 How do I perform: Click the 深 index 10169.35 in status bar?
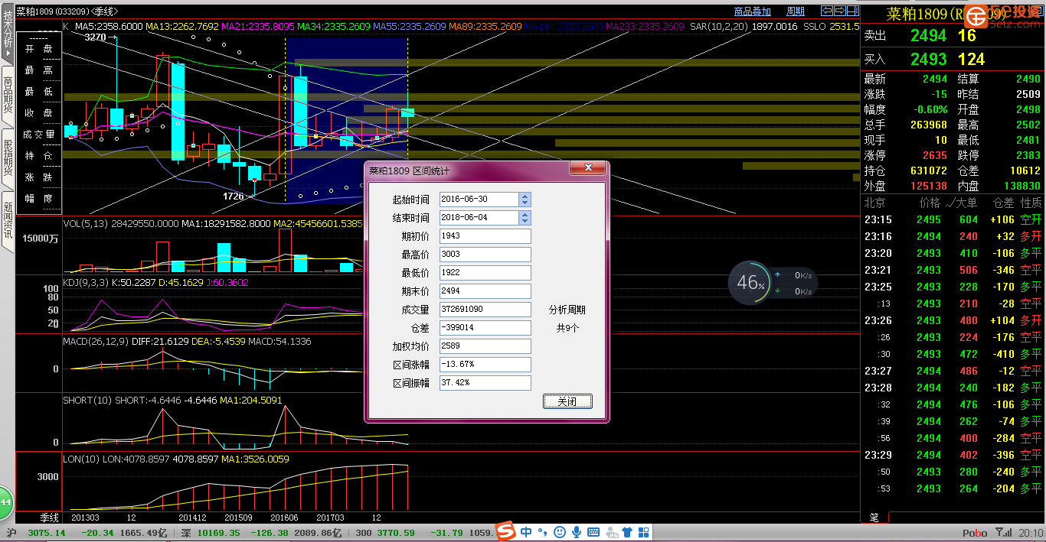click(218, 533)
